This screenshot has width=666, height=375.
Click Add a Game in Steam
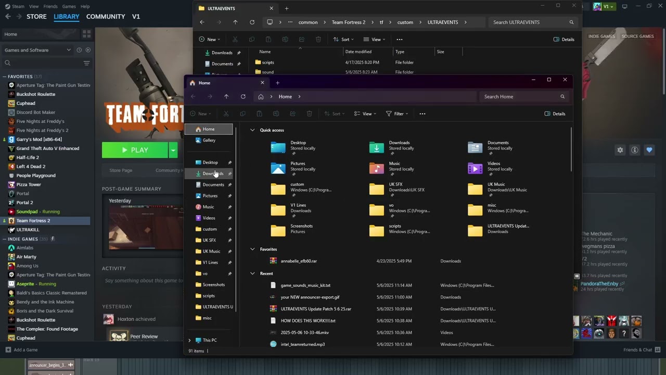20,350
